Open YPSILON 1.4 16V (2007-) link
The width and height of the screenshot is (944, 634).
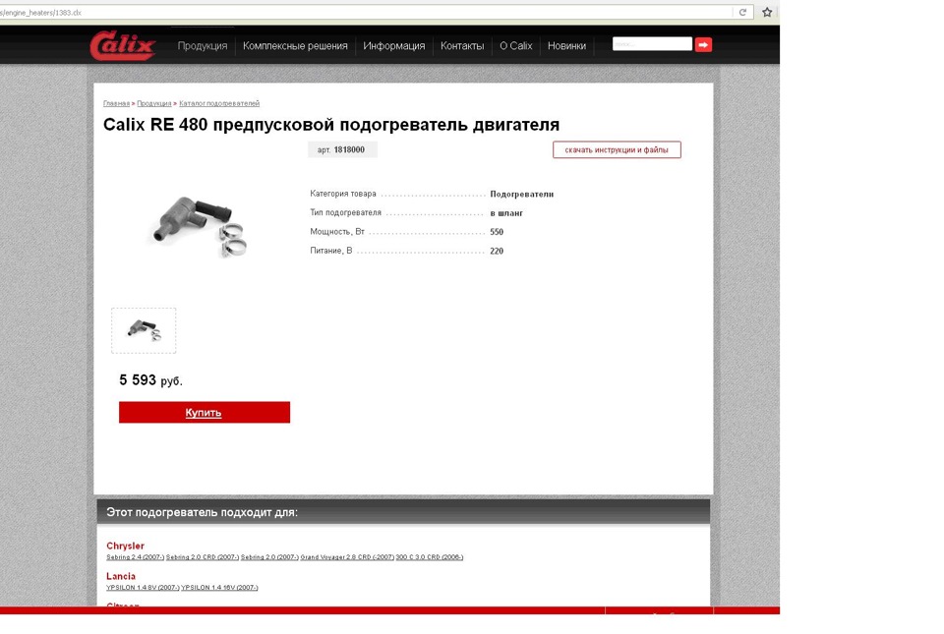click(219, 587)
